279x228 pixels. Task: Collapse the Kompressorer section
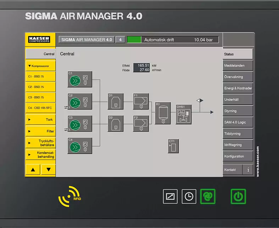click(x=40, y=66)
